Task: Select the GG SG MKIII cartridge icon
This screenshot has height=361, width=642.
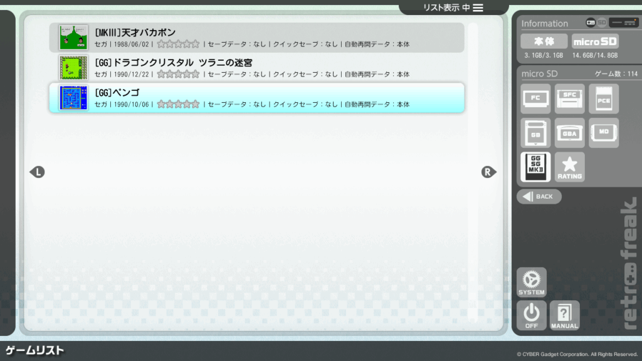Action: tap(535, 167)
